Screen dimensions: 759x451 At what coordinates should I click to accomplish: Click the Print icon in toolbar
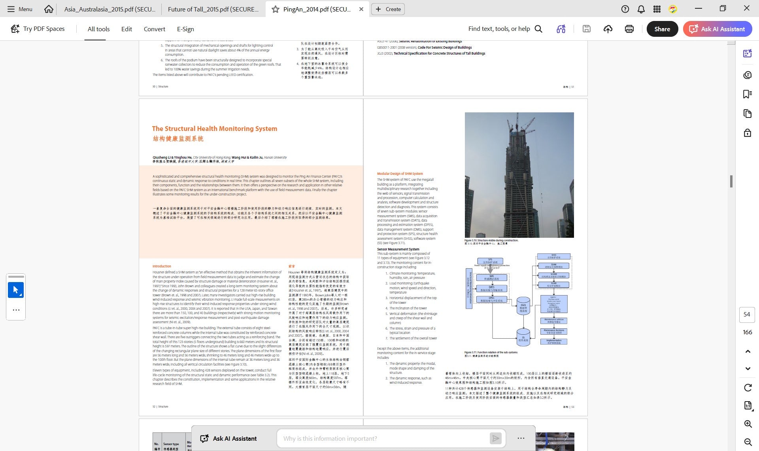point(629,29)
